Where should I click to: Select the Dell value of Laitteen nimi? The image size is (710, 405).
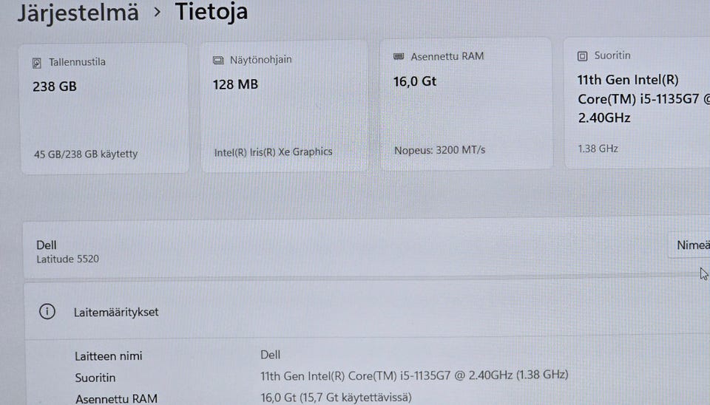pos(270,355)
